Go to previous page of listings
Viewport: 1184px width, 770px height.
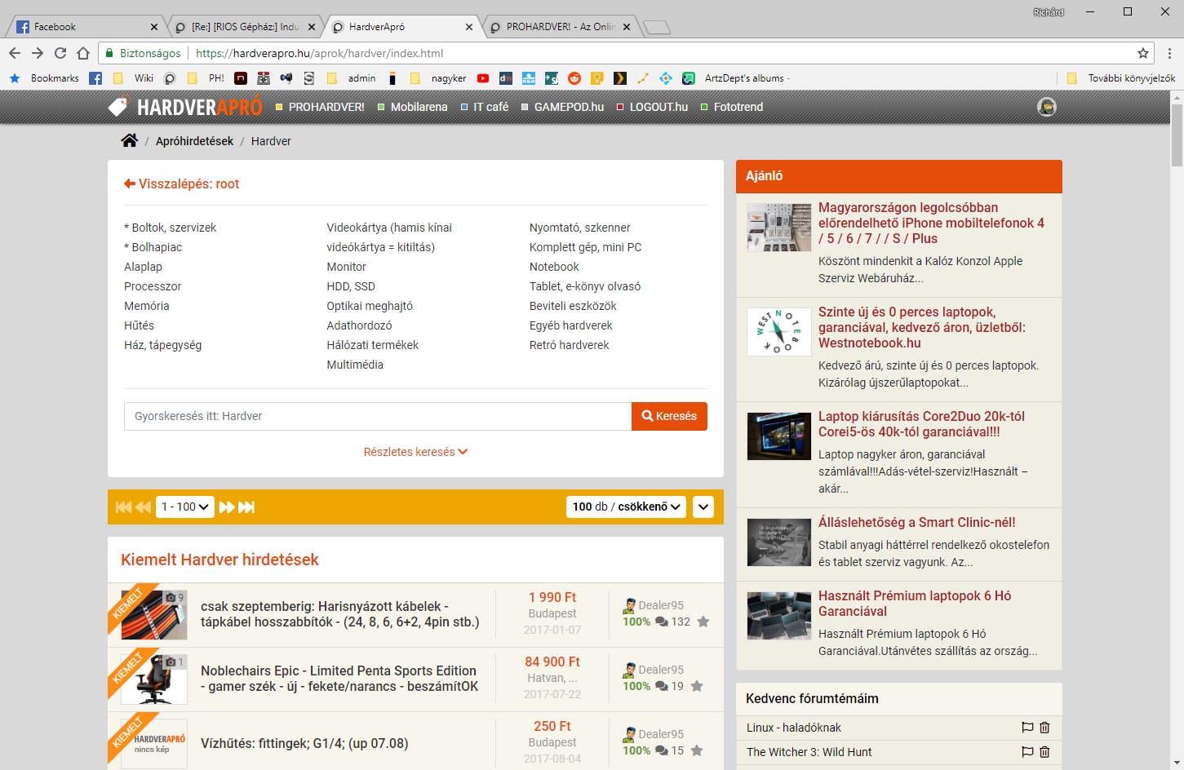[144, 507]
